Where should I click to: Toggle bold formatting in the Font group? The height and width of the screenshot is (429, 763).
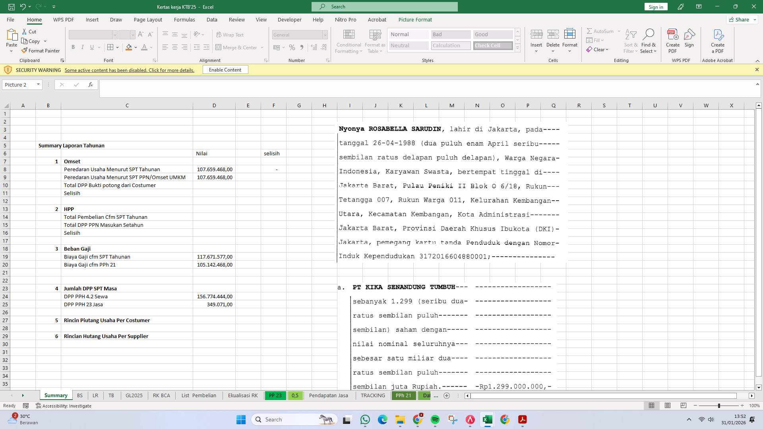pos(73,47)
